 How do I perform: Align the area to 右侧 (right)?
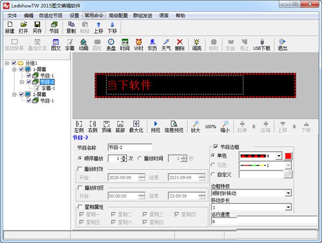(93, 127)
